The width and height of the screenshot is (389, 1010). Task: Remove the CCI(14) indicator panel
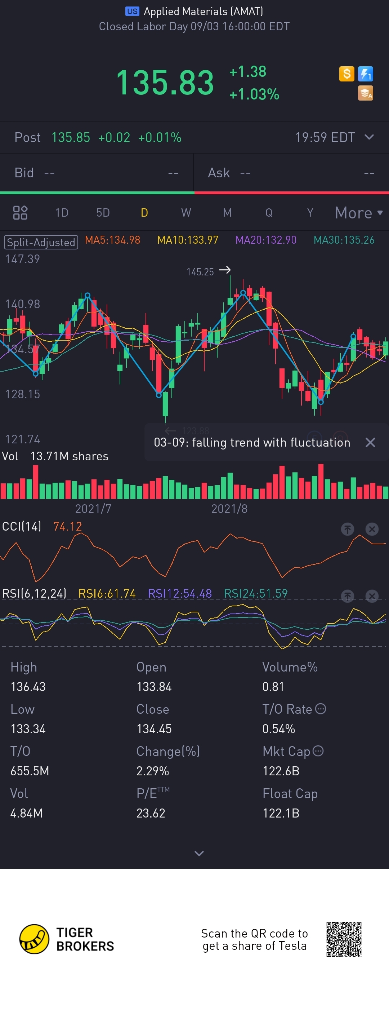pyautogui.click(x=372, y=529)
